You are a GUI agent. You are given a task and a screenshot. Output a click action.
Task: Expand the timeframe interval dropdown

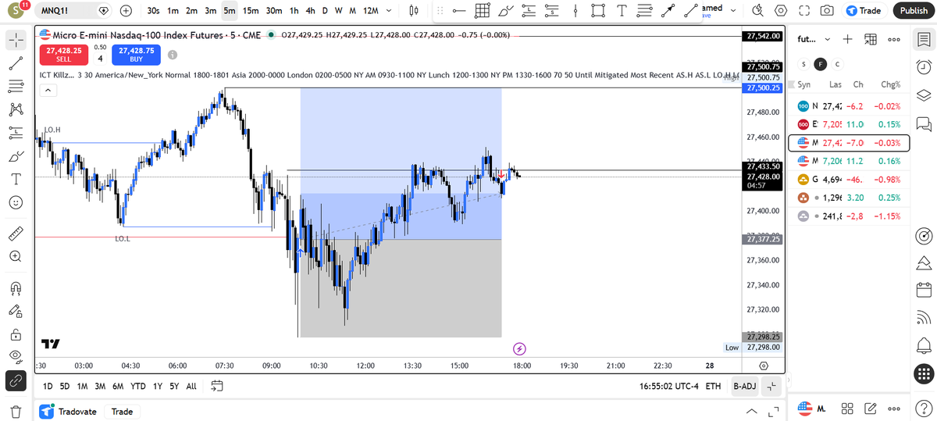390,11
